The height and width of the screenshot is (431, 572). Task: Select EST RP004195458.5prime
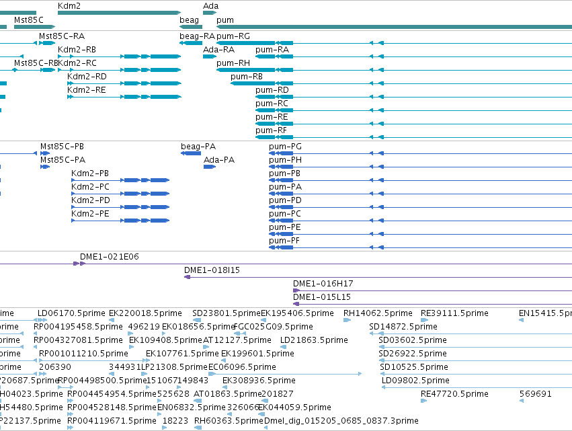78,327
